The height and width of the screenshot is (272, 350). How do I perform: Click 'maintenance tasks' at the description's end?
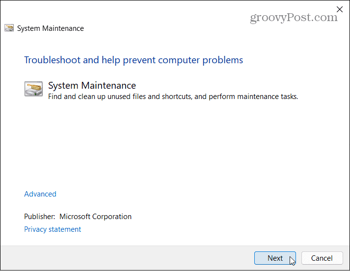point(268,97)
